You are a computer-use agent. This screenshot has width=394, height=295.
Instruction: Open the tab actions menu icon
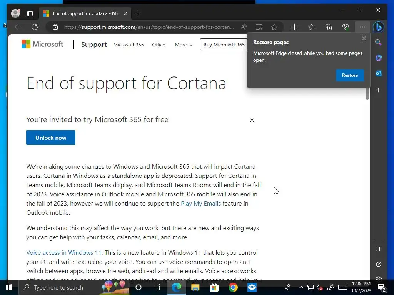click(x=30, y=13)
